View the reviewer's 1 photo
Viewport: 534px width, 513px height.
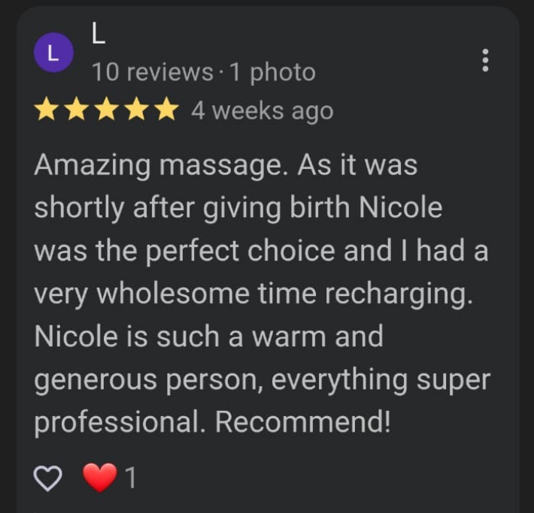click(x=272, y=73)
